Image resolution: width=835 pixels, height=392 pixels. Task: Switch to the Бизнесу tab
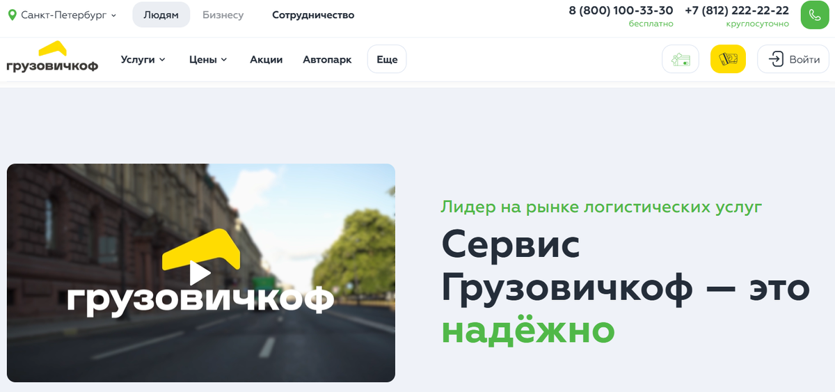tap(223, 15)
